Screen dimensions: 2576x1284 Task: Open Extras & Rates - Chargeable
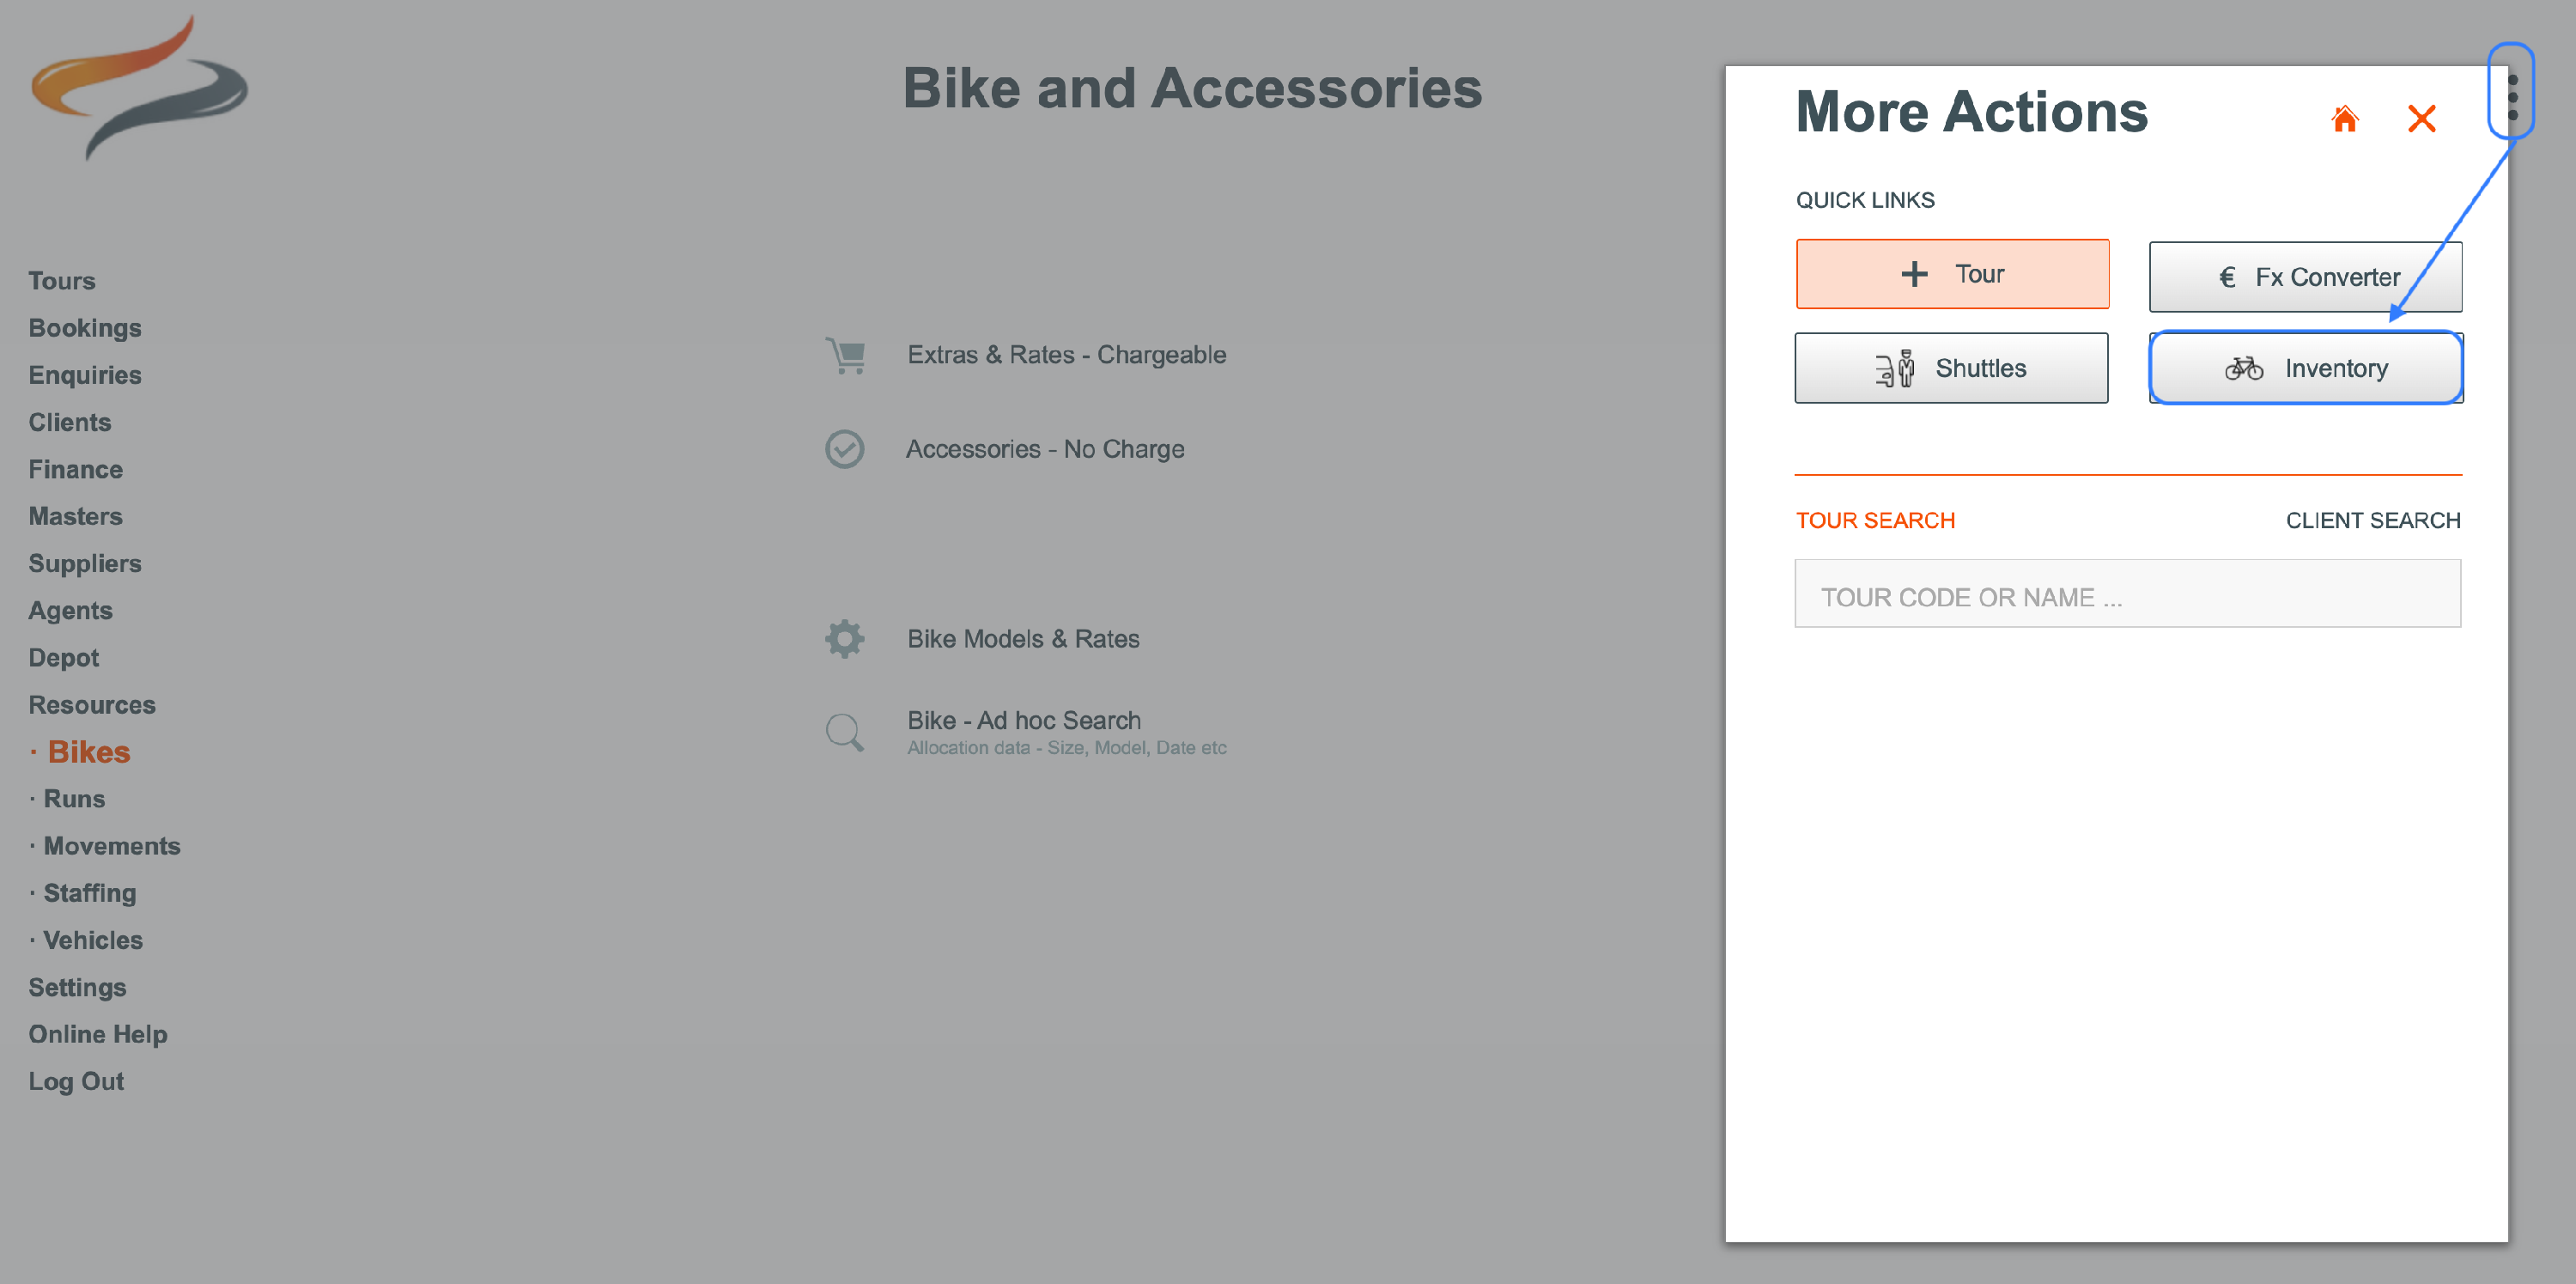pyautogui.click(x=1066, y=355)
